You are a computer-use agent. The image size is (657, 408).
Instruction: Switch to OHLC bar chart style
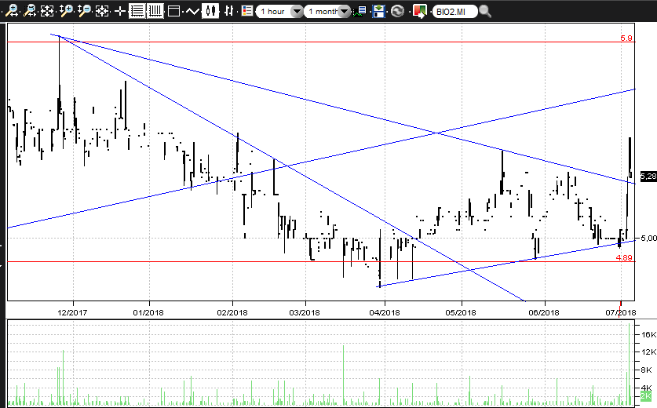tap(228, 11)
